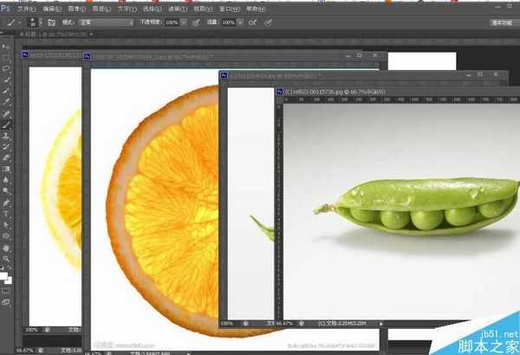Viewport: 520px width, 355px height.
Task: Select the Horizontal Type tool
Action: 7,213
